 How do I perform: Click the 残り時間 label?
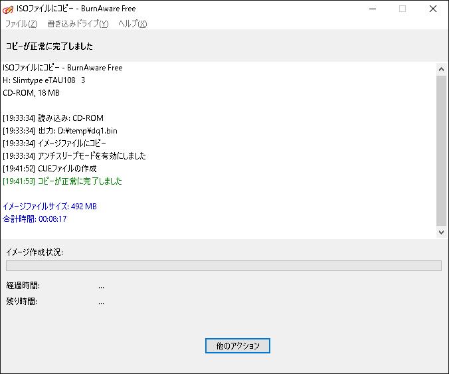coord(21,302)
